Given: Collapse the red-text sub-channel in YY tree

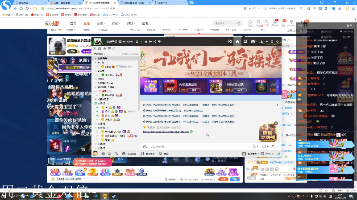Looking at the screenshot, I should pyautogui.click(x=95, y=91).
